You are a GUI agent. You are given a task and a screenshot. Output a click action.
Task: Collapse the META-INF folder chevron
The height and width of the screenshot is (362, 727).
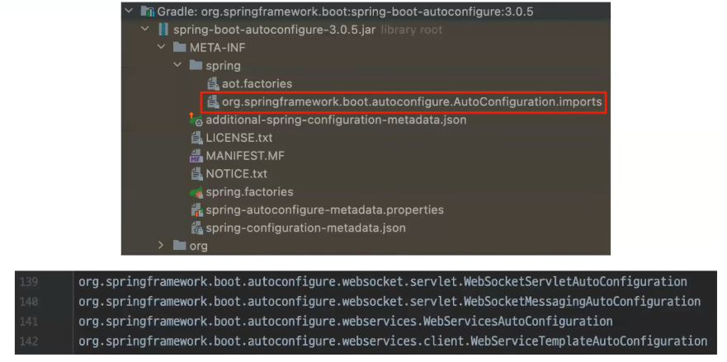(x=162, y=47)
